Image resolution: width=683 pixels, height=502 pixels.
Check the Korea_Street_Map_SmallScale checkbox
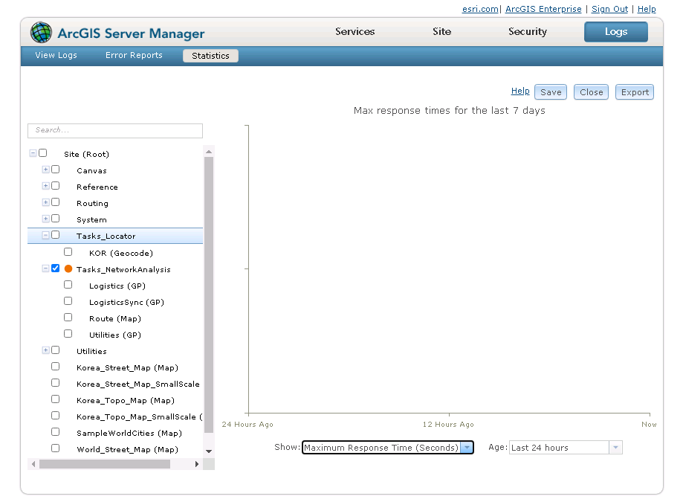point(55,382)
